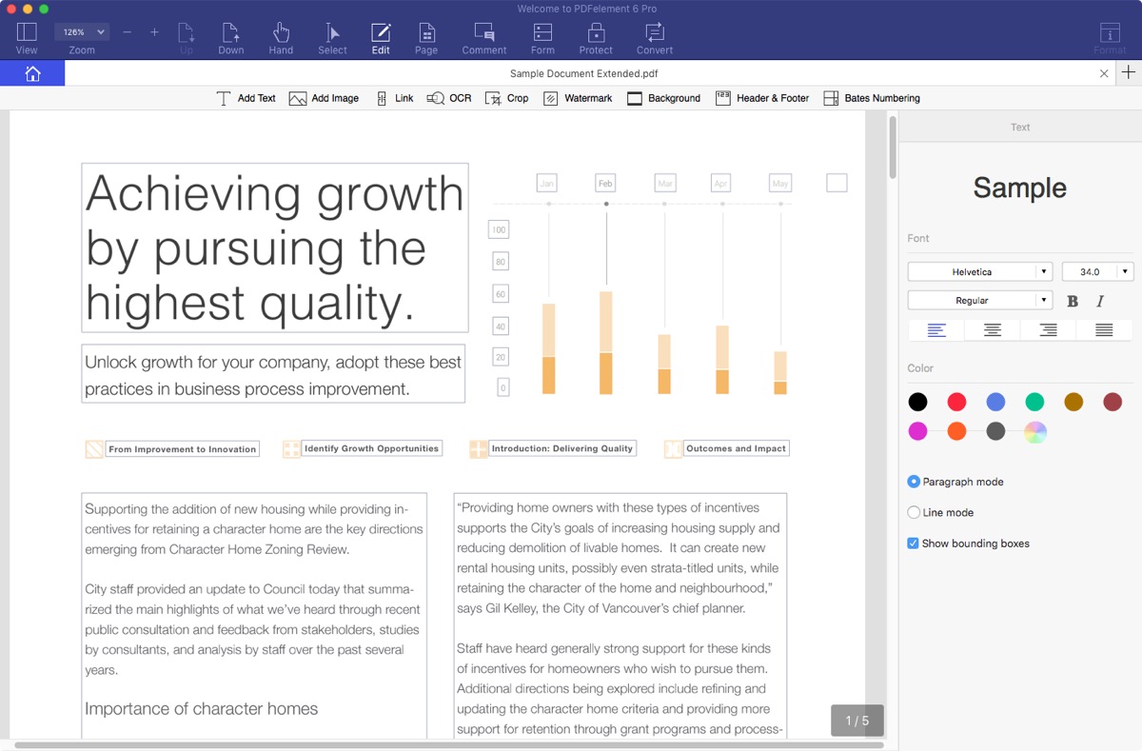This screenshot has width=1142, height=751.
Task: Apply bold with the B icon
Action: 1073,301
